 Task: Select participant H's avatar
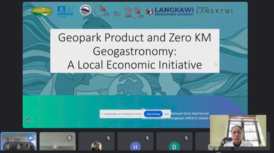[x=135, y=146]
